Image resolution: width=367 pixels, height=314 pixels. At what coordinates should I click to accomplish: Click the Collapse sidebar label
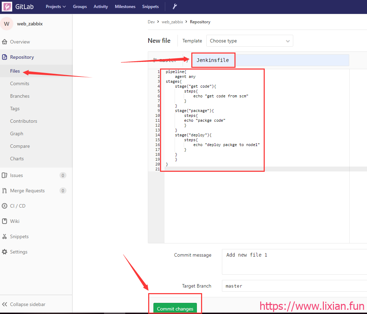[x=27, y=304]
